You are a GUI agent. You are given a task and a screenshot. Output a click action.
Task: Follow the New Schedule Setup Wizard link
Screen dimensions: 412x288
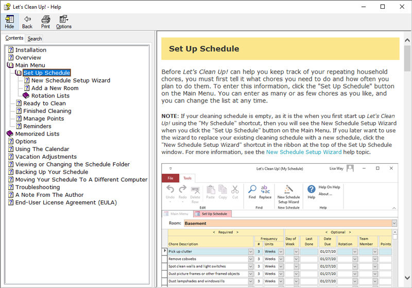point(304,152)
